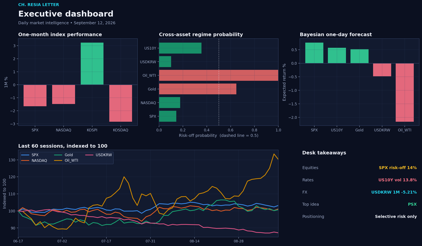Click the 'Daily market intelligence' subtitle

click(43, 23)
